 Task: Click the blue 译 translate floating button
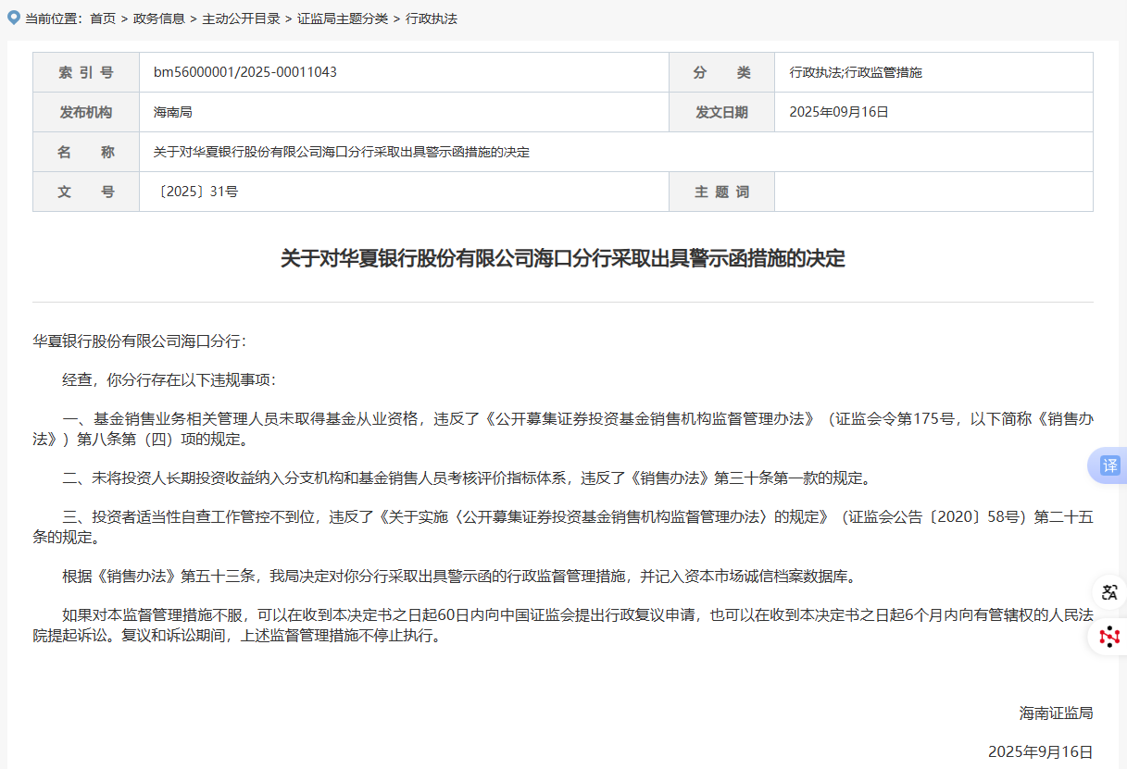point(1109,465)
